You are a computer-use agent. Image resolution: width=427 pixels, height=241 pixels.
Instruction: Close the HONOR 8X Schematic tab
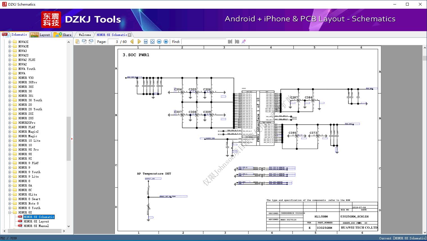click(x=129, y=35)
